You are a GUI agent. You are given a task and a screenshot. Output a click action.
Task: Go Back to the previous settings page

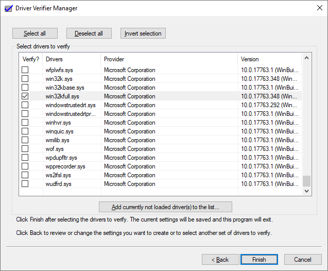click(219, 259)
